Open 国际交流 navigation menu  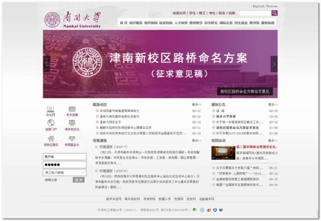pos(226,23)
